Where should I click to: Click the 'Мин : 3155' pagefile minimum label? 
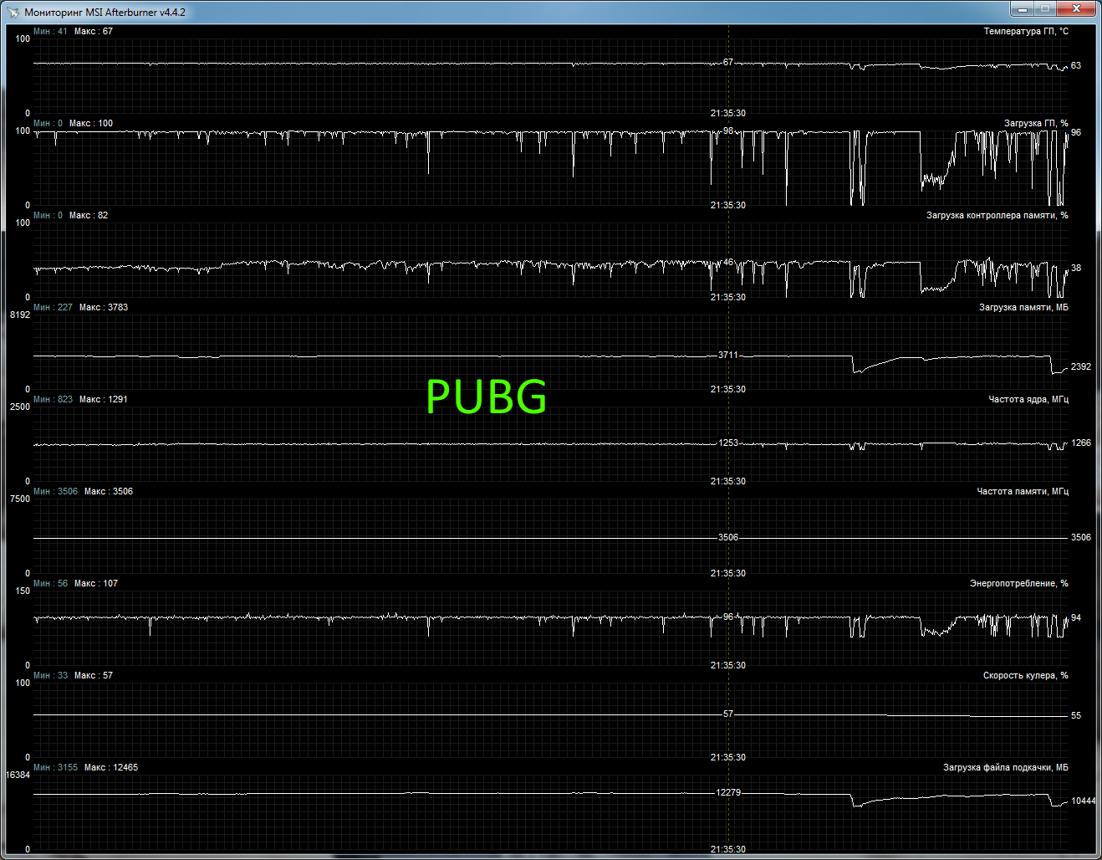[55, 768]
